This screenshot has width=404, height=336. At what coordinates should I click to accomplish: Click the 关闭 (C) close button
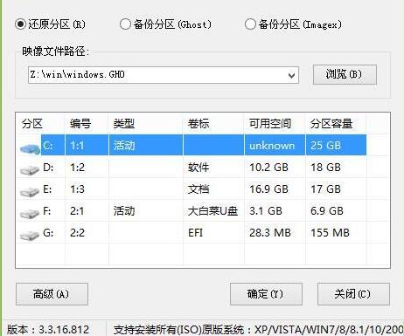tap(353, 294)
